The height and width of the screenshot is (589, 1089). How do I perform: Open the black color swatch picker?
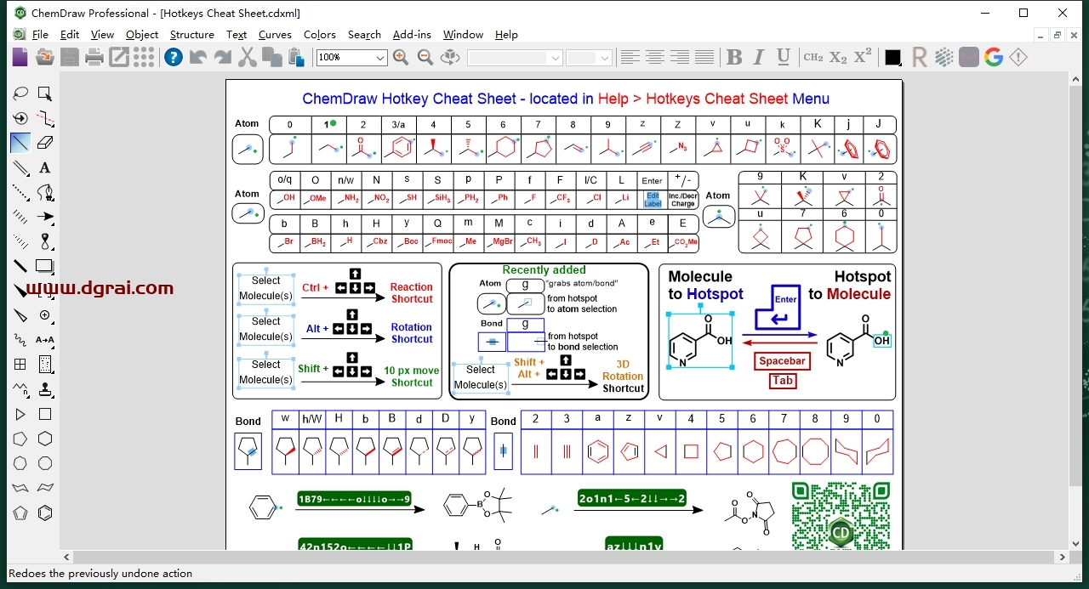[892, 57]
